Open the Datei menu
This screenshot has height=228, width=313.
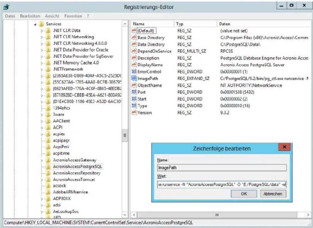10,16
